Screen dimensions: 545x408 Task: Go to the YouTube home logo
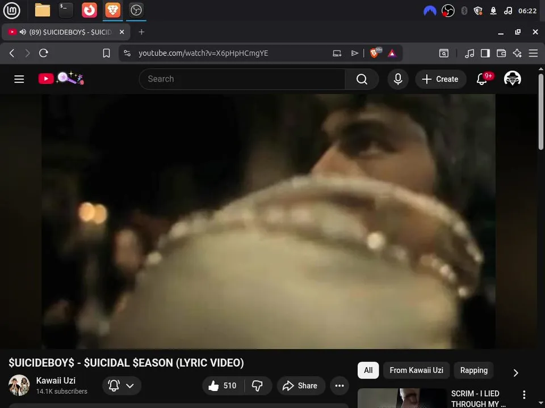pyautogui.click(x=61, y=78)
